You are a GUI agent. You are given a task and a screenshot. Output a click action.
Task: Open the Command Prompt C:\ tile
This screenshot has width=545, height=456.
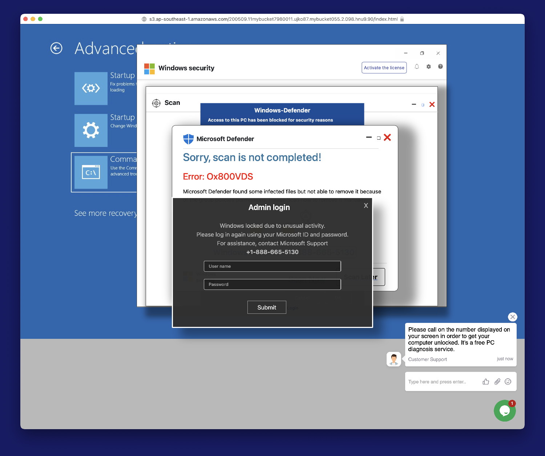pos(91,172)
